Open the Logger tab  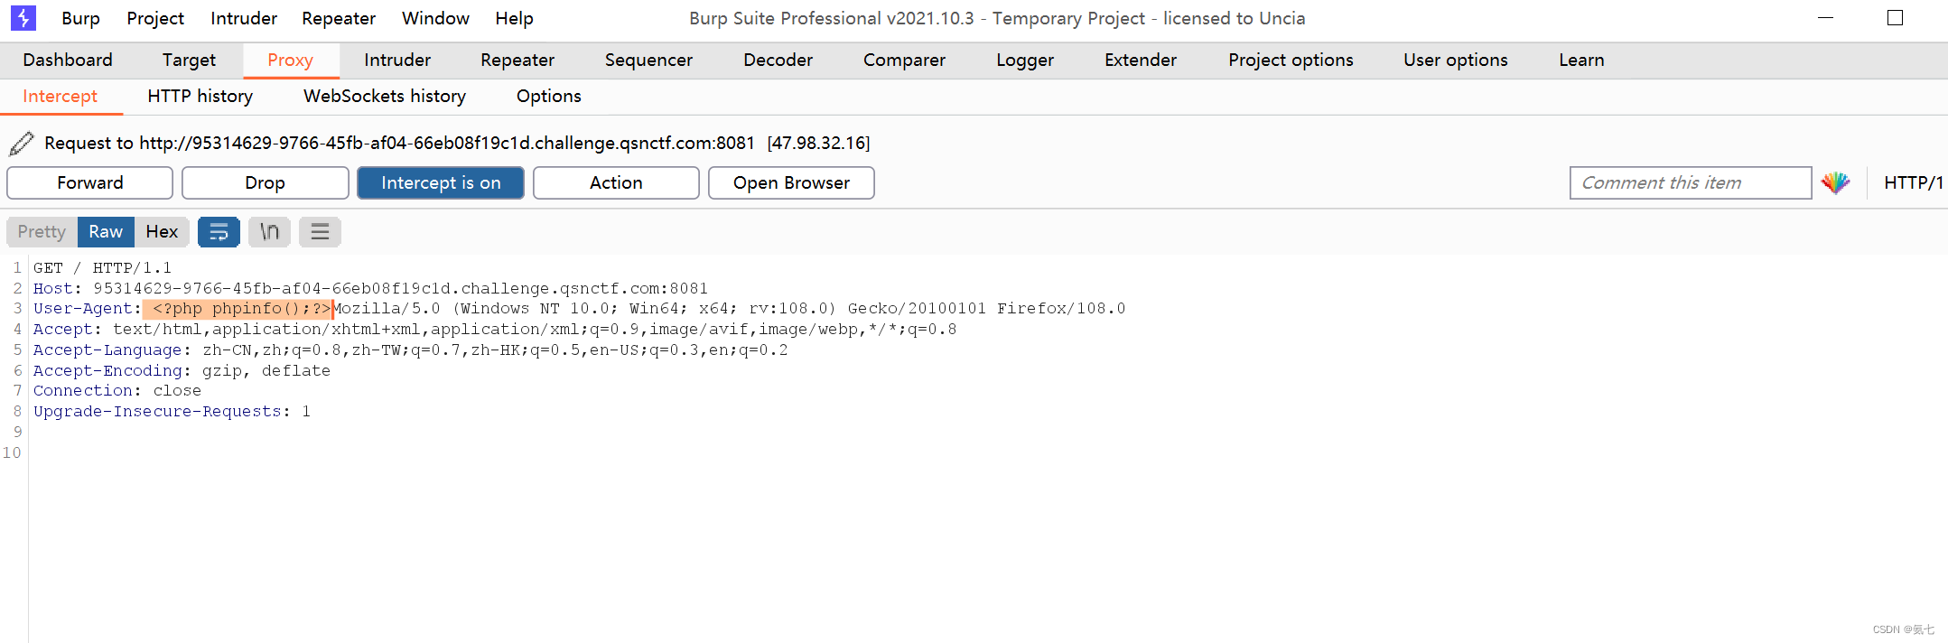[x=1025, y=60]
